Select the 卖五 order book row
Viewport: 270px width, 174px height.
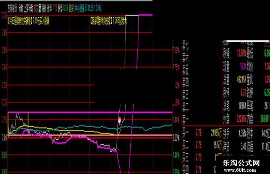(185, 70)
